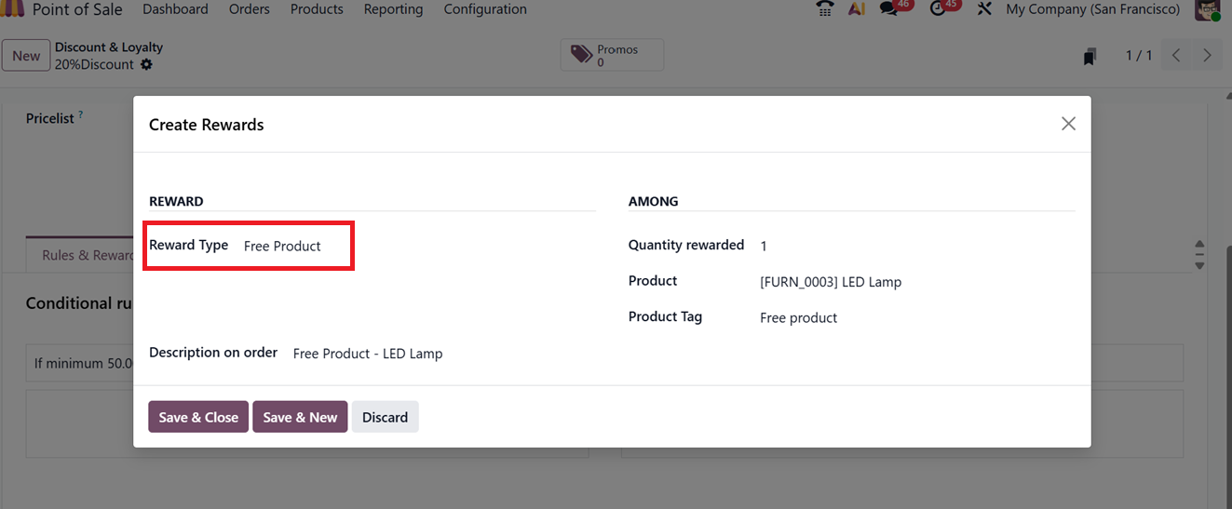This screenshot has height=509, width=1232.
Task: Open the Discuss messages icon
Action: pyautogui.click(x=889, y=9)
